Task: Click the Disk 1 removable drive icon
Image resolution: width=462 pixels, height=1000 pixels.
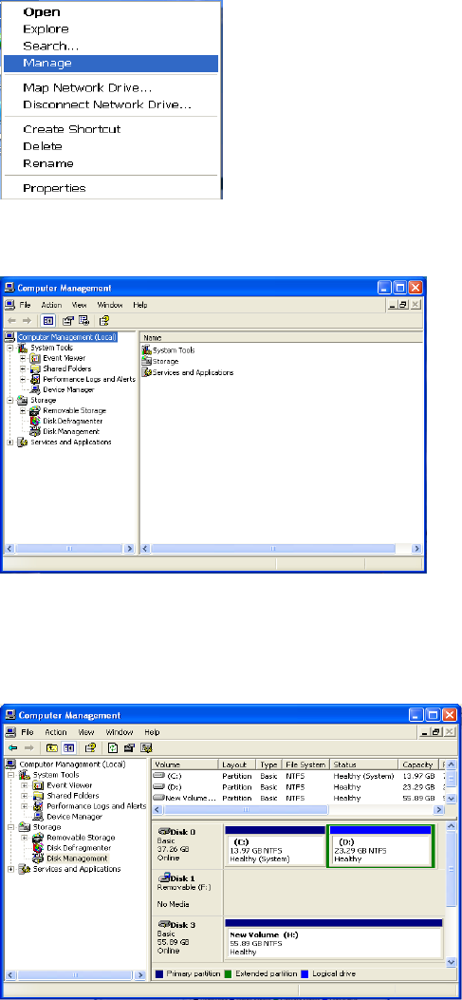Action: coord(163,877)
